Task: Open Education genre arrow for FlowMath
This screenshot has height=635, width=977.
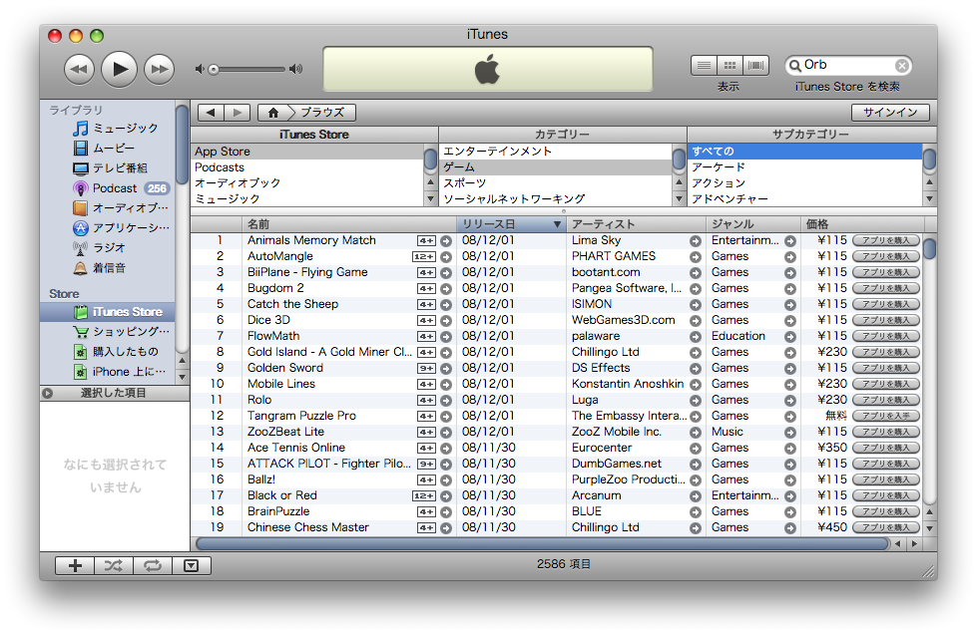Action: point(790,337)
